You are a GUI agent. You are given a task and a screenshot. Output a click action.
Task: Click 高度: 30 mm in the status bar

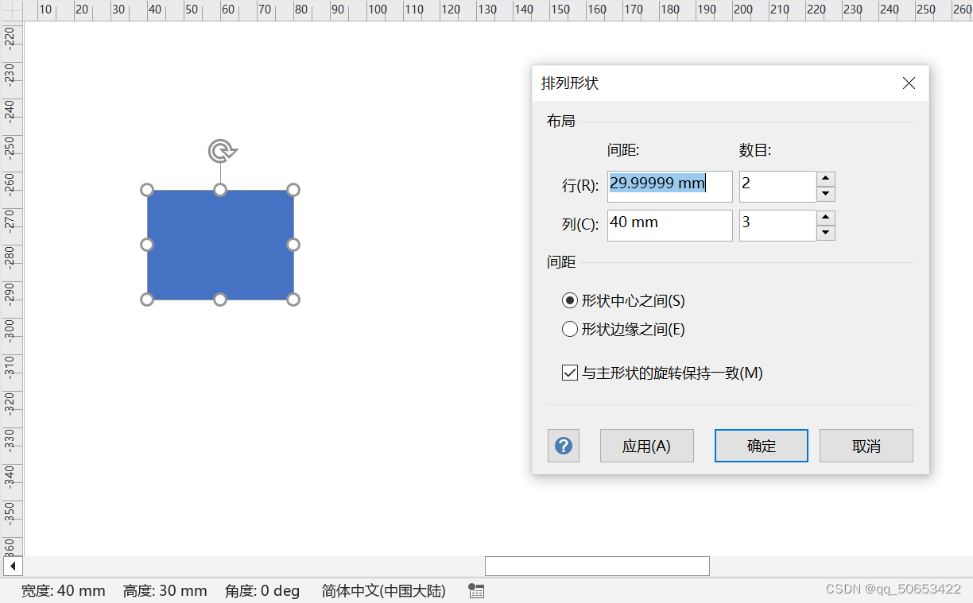(x=165, y=591)
